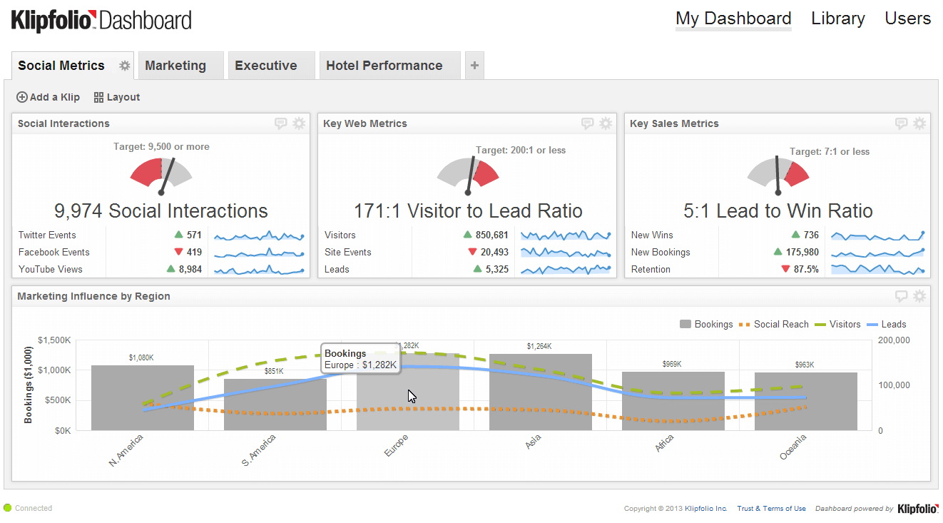The width and height of the screenshot is (943, 523).
Task: Open comments on the Social Interactions Klip
Action: (281, 123)
